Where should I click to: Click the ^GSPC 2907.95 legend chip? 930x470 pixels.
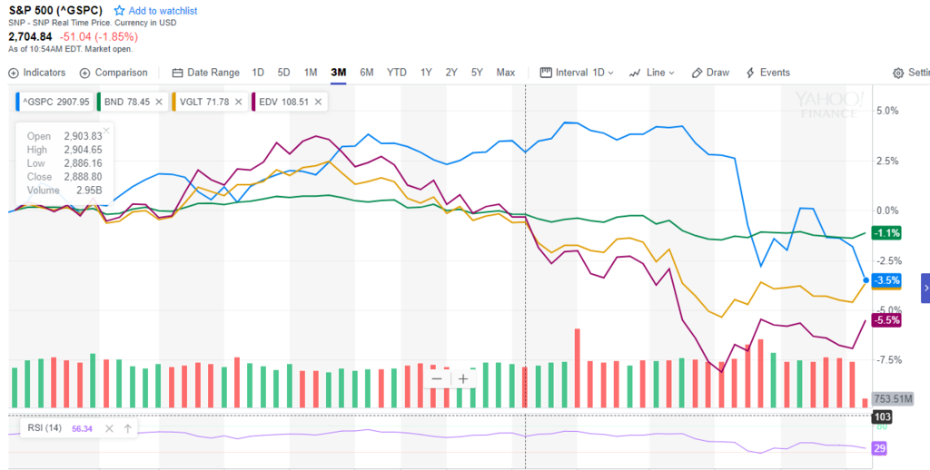(54, 102)
